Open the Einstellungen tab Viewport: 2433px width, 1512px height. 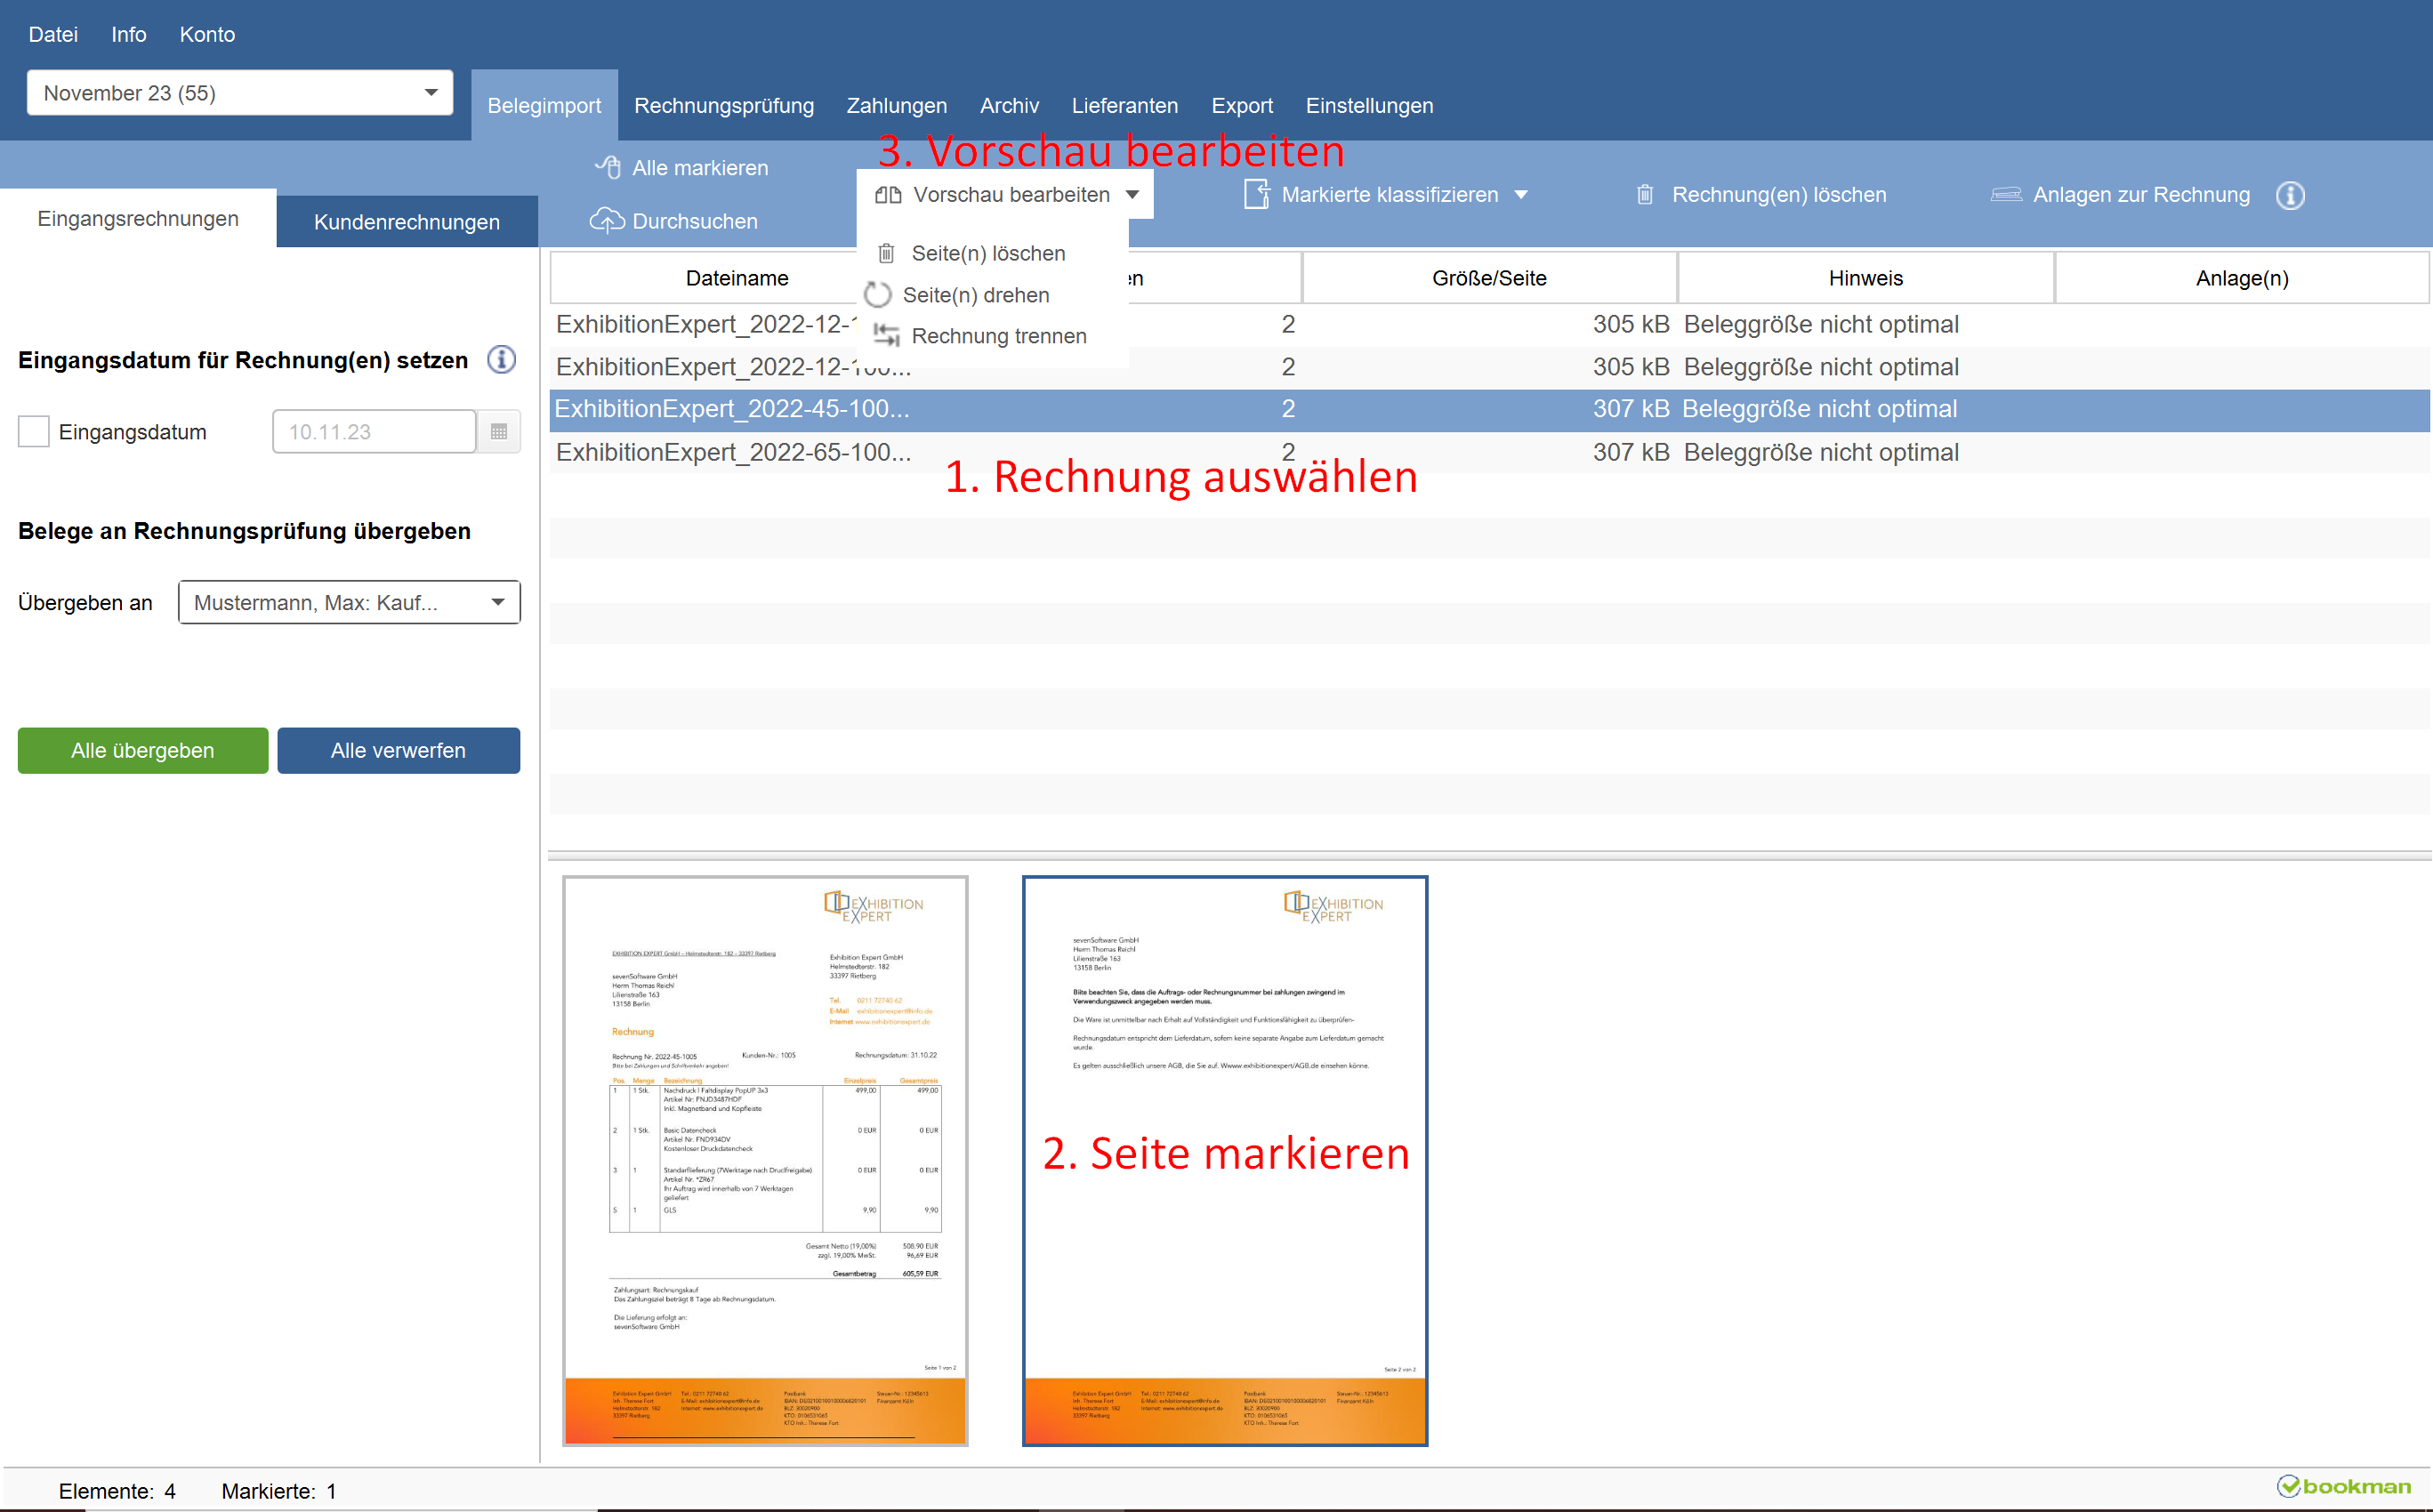[x=1369, y=105]
